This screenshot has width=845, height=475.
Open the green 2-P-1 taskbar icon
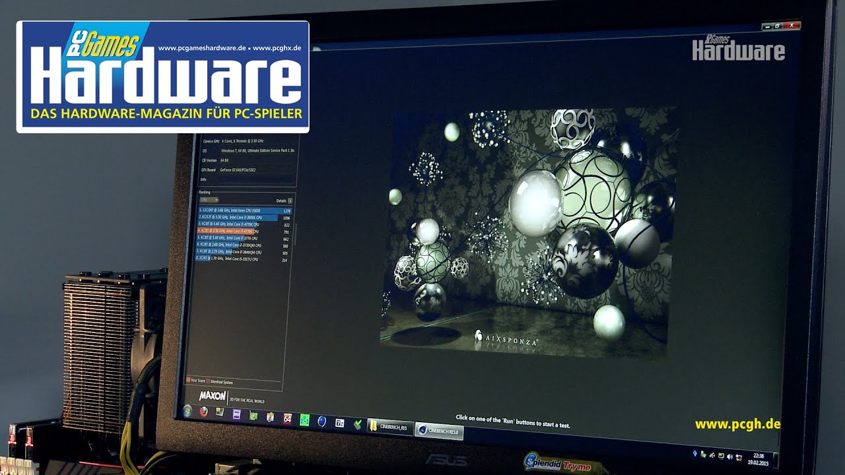pyautogui.click(x=304, y=420)
